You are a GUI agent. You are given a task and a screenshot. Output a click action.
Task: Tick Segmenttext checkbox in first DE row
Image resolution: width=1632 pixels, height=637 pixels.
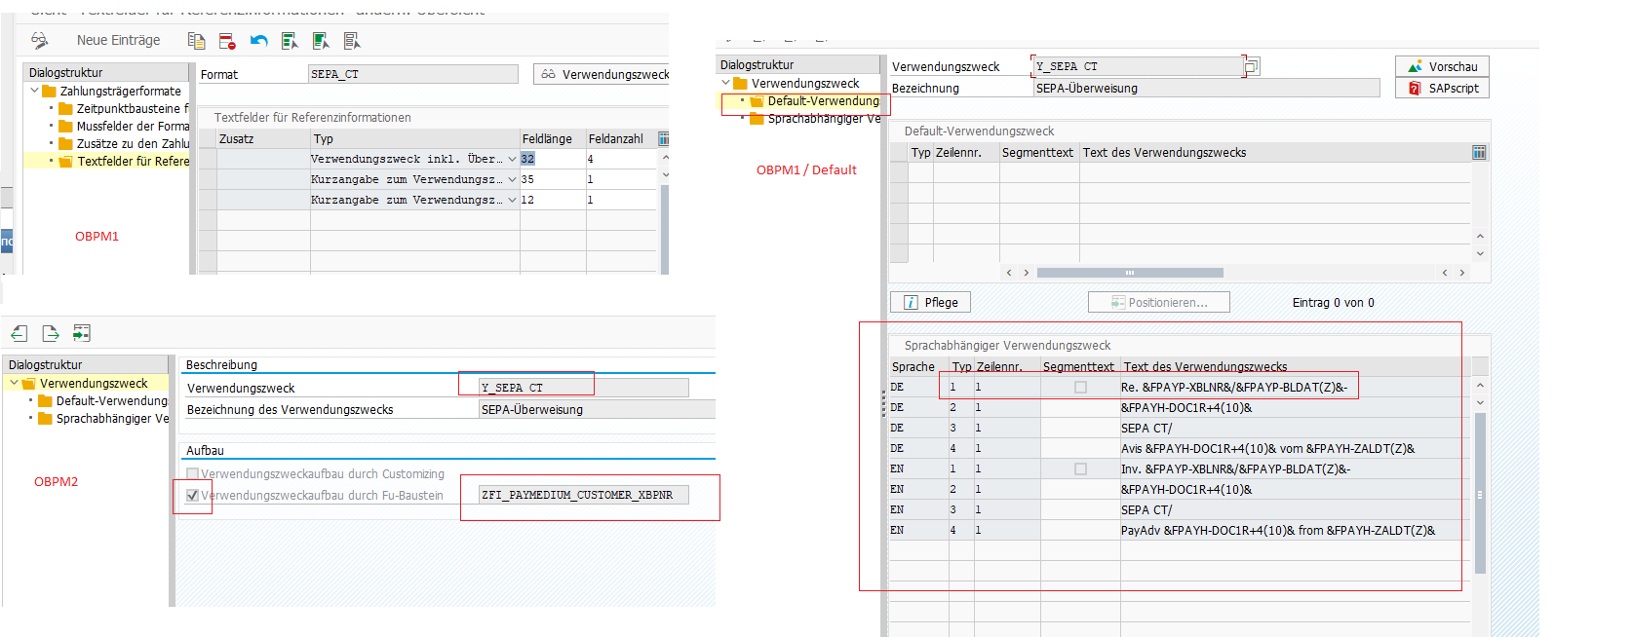pos(1080,388)
